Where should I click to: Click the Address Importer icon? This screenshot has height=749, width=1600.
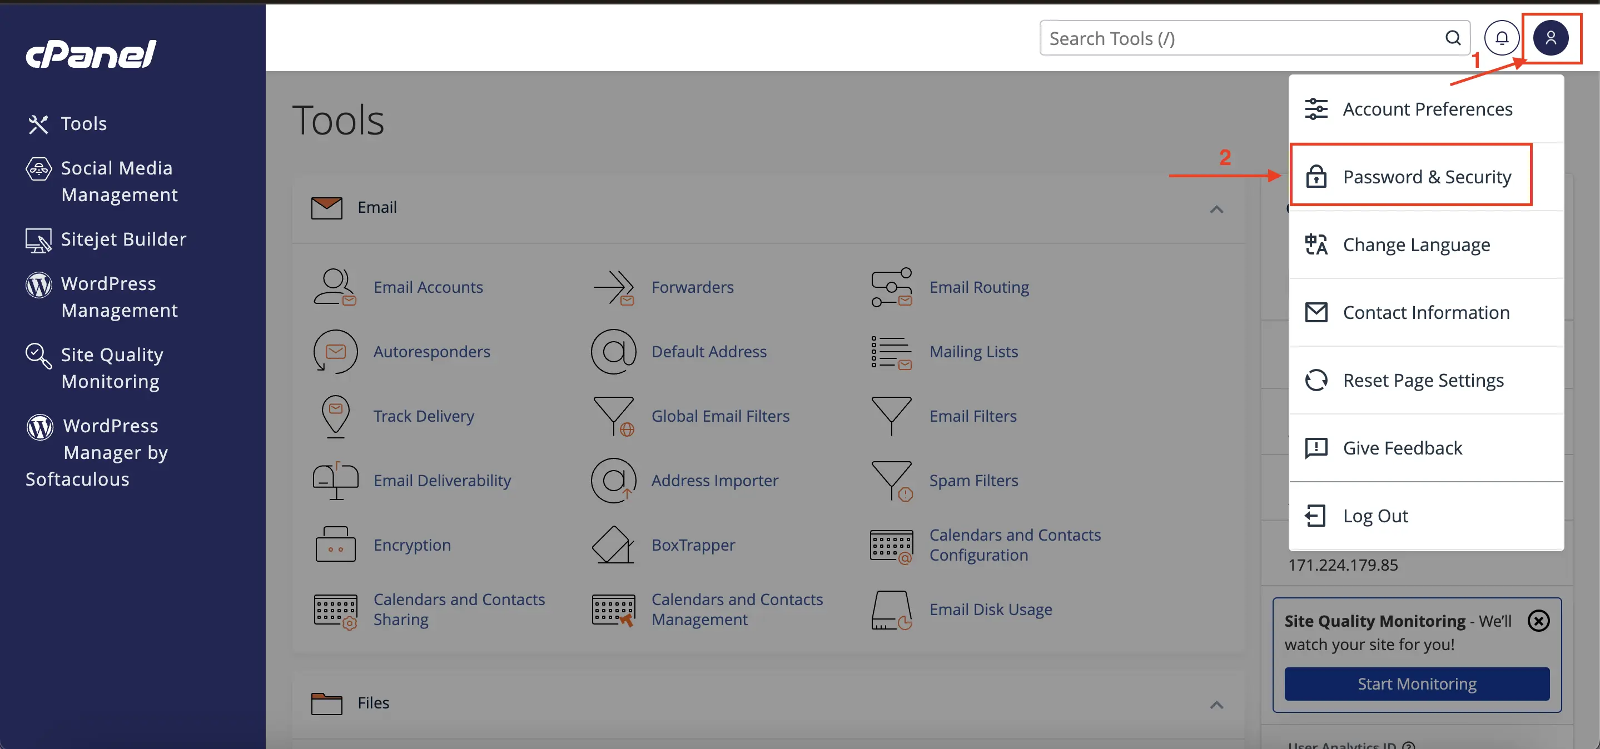(x=614, y=480)
